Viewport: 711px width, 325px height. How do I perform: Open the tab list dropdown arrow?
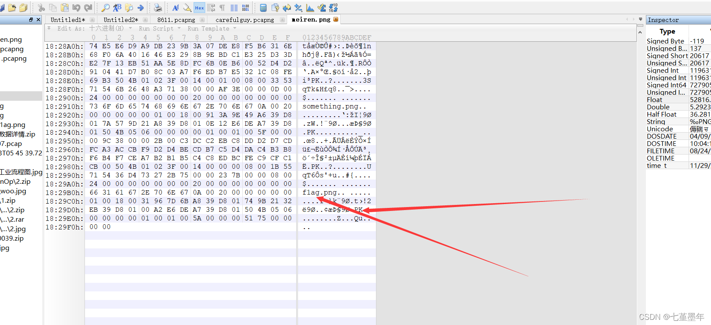click(640, 19)
